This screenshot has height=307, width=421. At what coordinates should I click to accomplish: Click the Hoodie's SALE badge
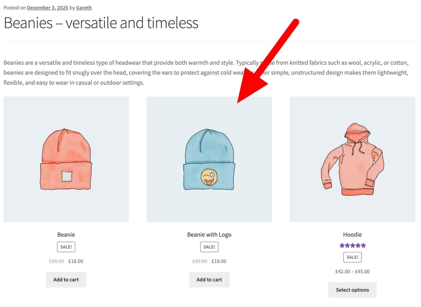pos(352,257)
